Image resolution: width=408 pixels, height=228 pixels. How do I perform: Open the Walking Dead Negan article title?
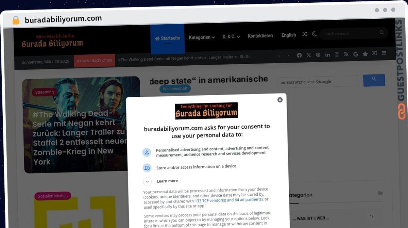pyautogui.click(x=79, y=137)
